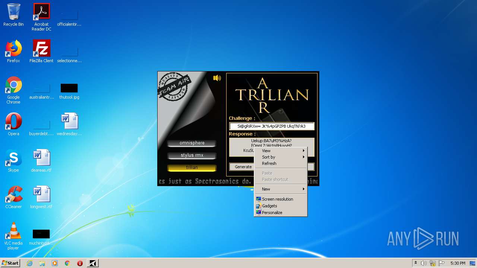Screen dimensions: 477x268
Task: Expand the View submenu in context menu
Action: point(281,151)
